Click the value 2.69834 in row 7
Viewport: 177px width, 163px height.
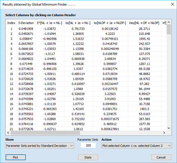click(x=110, y=59)
